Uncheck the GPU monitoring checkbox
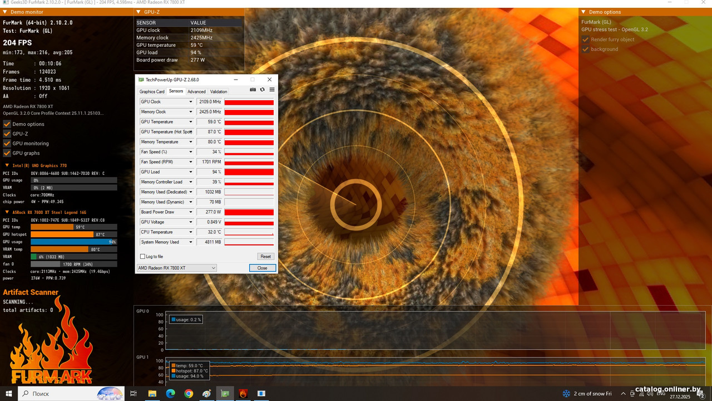 7,143
